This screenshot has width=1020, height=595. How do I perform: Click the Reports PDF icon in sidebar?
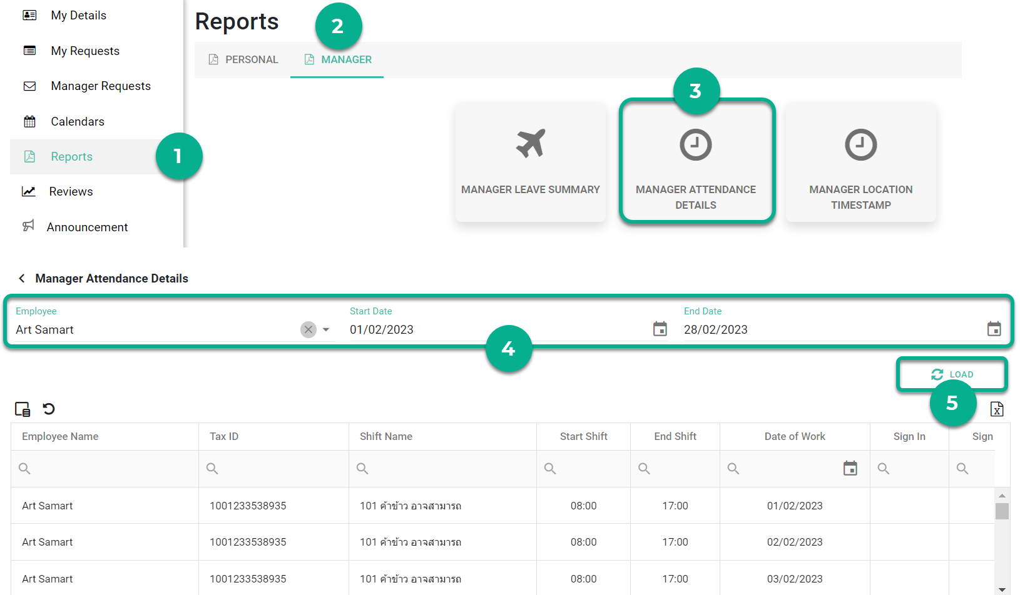pos(29,156)
